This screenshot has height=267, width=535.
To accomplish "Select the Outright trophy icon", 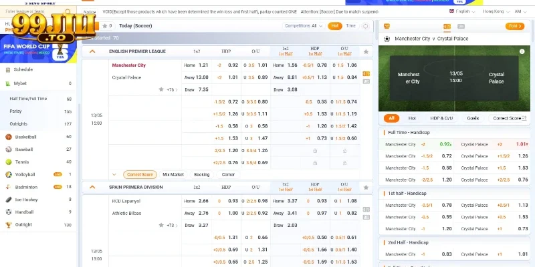I will point(9,225).
